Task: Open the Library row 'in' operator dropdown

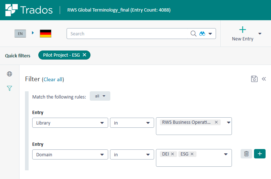Action: pos(132,123)
